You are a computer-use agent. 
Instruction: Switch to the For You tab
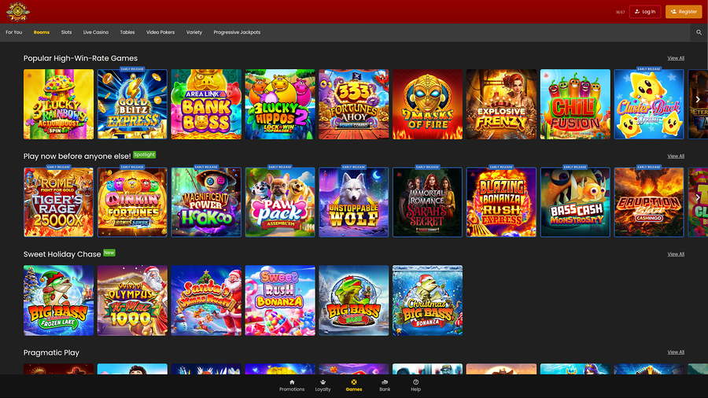14,32
